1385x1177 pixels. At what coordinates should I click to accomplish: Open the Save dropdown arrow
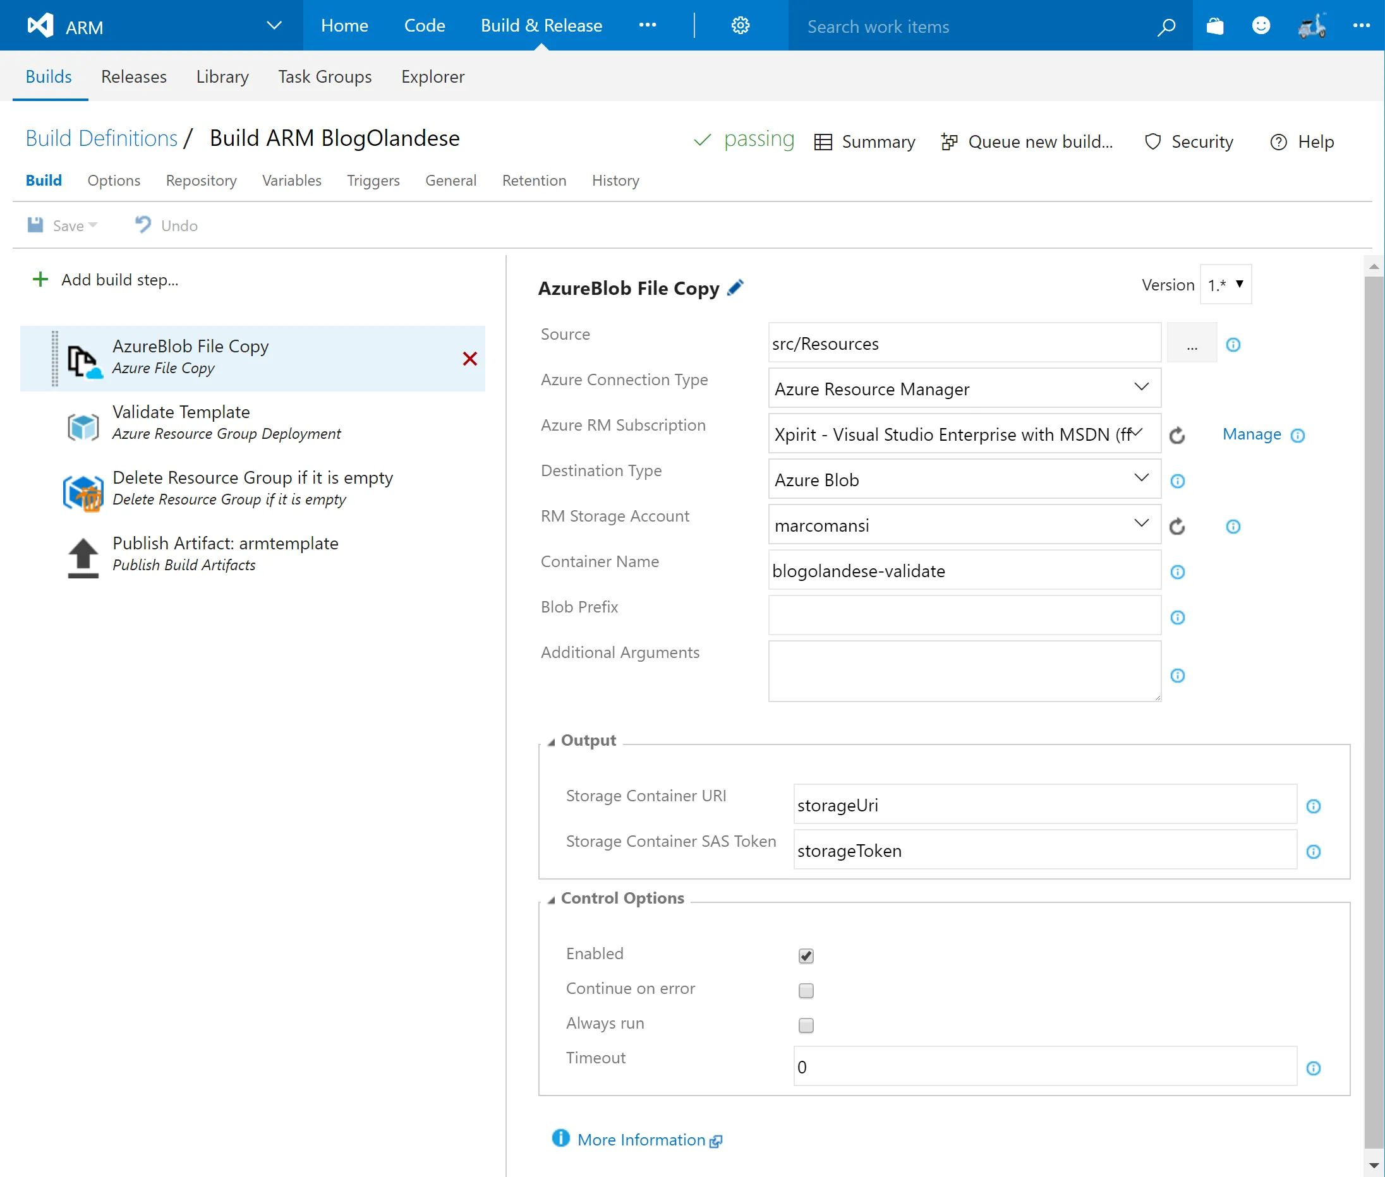[x=93, y=225]
